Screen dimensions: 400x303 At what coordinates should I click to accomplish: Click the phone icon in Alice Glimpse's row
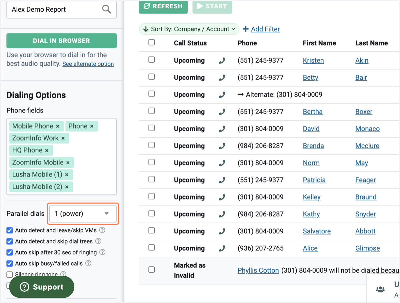pyautogui.click(x=222, y=248)
